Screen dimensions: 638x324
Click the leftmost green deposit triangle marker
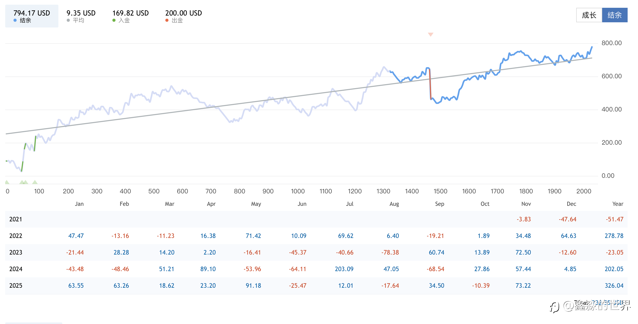[7, 182]
